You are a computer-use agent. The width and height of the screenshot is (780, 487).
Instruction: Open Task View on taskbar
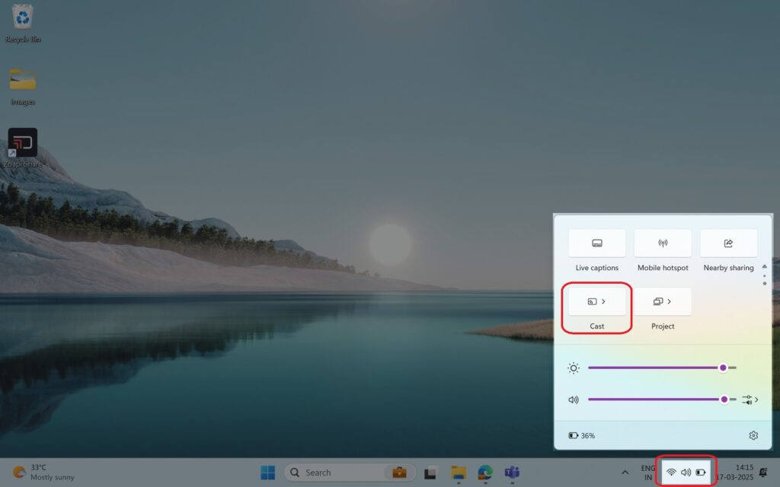pyautogui.click(x=430, y=473)
